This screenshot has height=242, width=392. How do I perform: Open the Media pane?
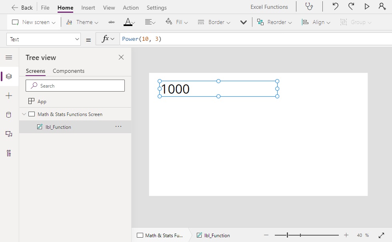point(9,134)
